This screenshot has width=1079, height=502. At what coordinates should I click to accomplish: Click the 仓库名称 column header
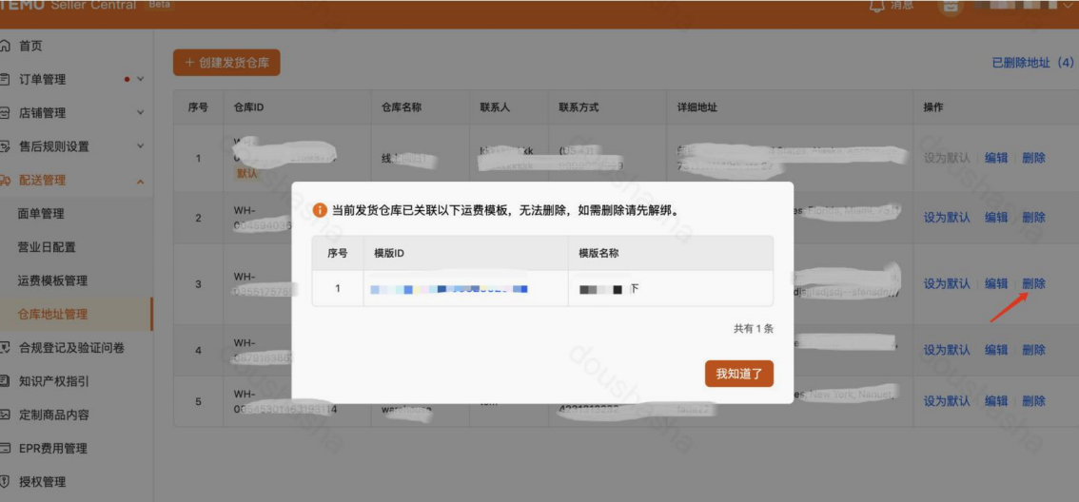[x=402, y=107]
